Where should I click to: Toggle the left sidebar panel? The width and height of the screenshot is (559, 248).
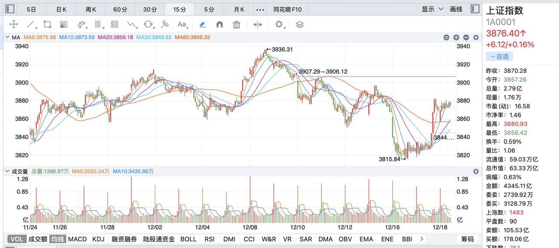point(10,9)
